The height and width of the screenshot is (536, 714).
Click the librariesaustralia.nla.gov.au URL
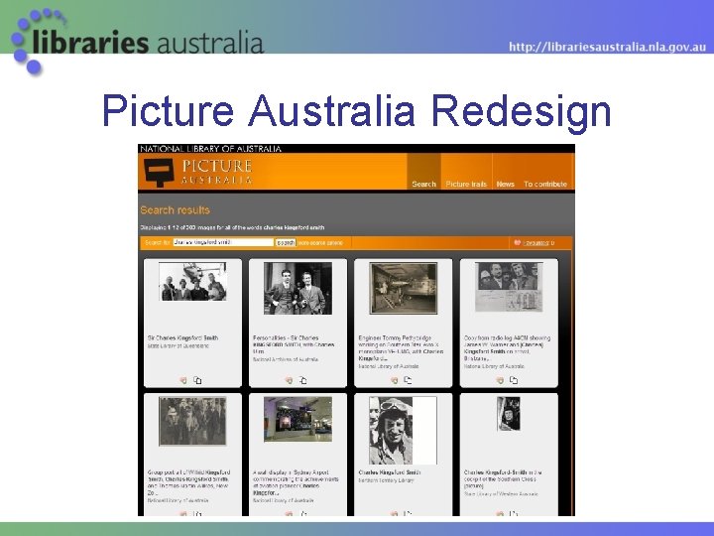pyautogui.click(x=608, y=47)
